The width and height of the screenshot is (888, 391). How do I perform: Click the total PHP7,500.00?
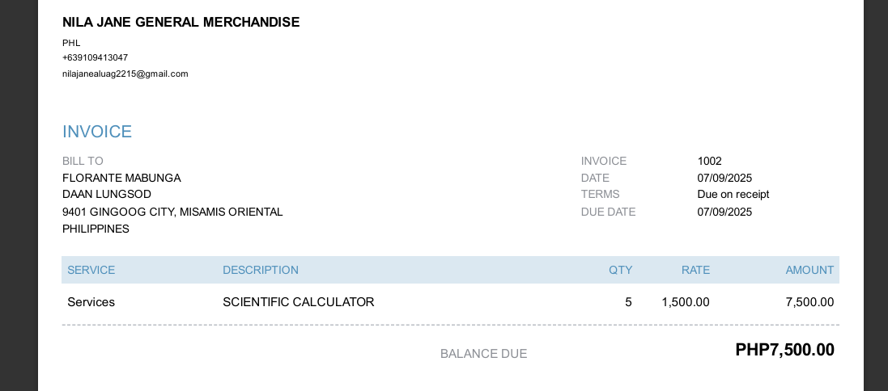[784, 350]
